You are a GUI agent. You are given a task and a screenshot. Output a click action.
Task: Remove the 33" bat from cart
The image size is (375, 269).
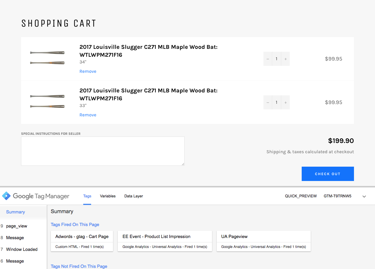tap(88, 115)
